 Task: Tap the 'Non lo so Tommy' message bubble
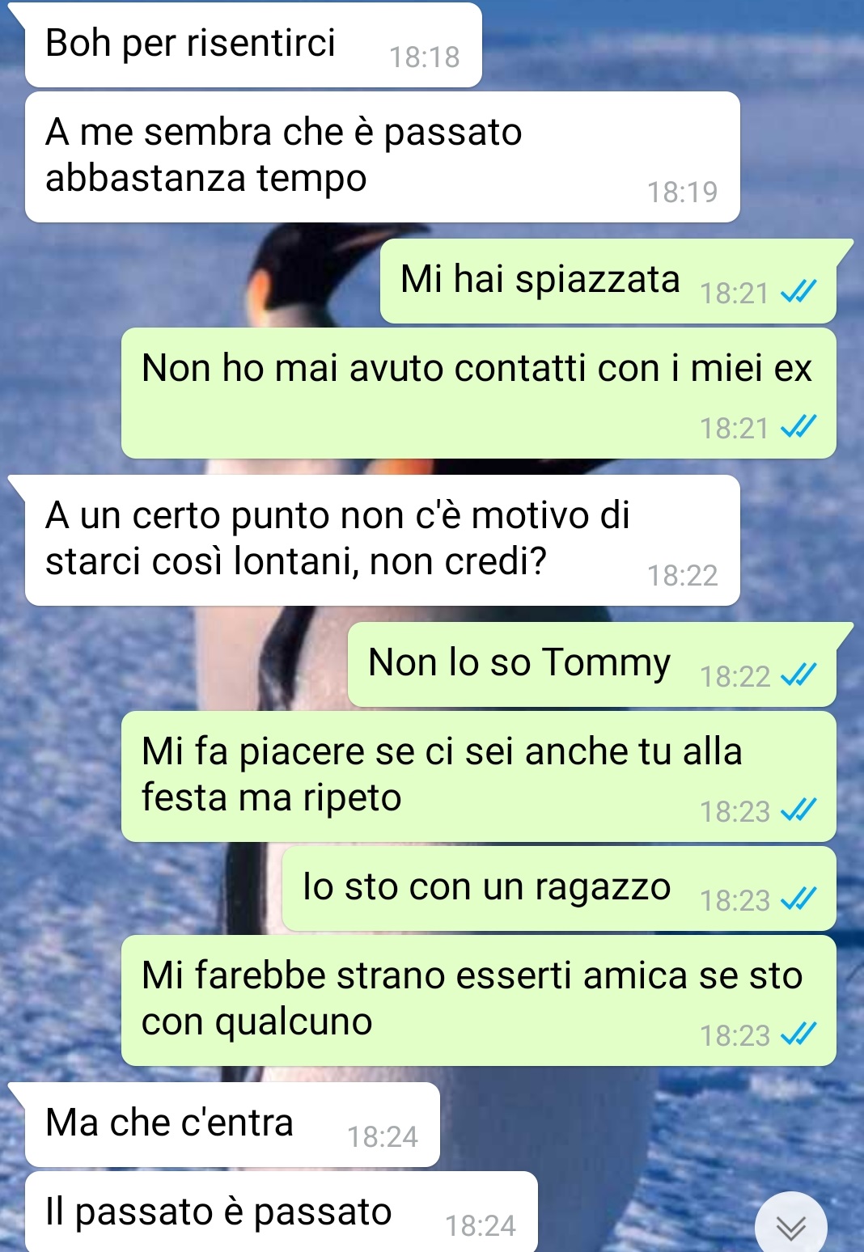point(592,664)
